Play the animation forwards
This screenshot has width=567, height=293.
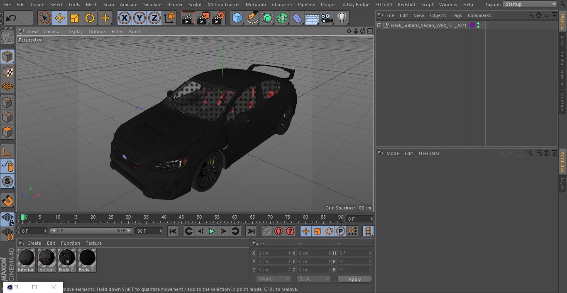212,231
